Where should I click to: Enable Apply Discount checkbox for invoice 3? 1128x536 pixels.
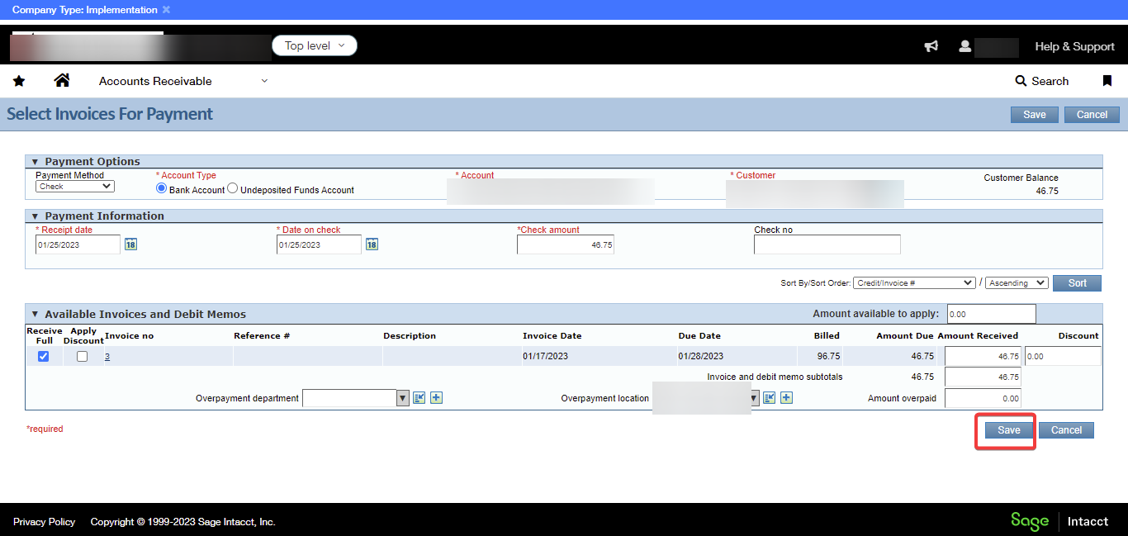(x=82, y=356)
